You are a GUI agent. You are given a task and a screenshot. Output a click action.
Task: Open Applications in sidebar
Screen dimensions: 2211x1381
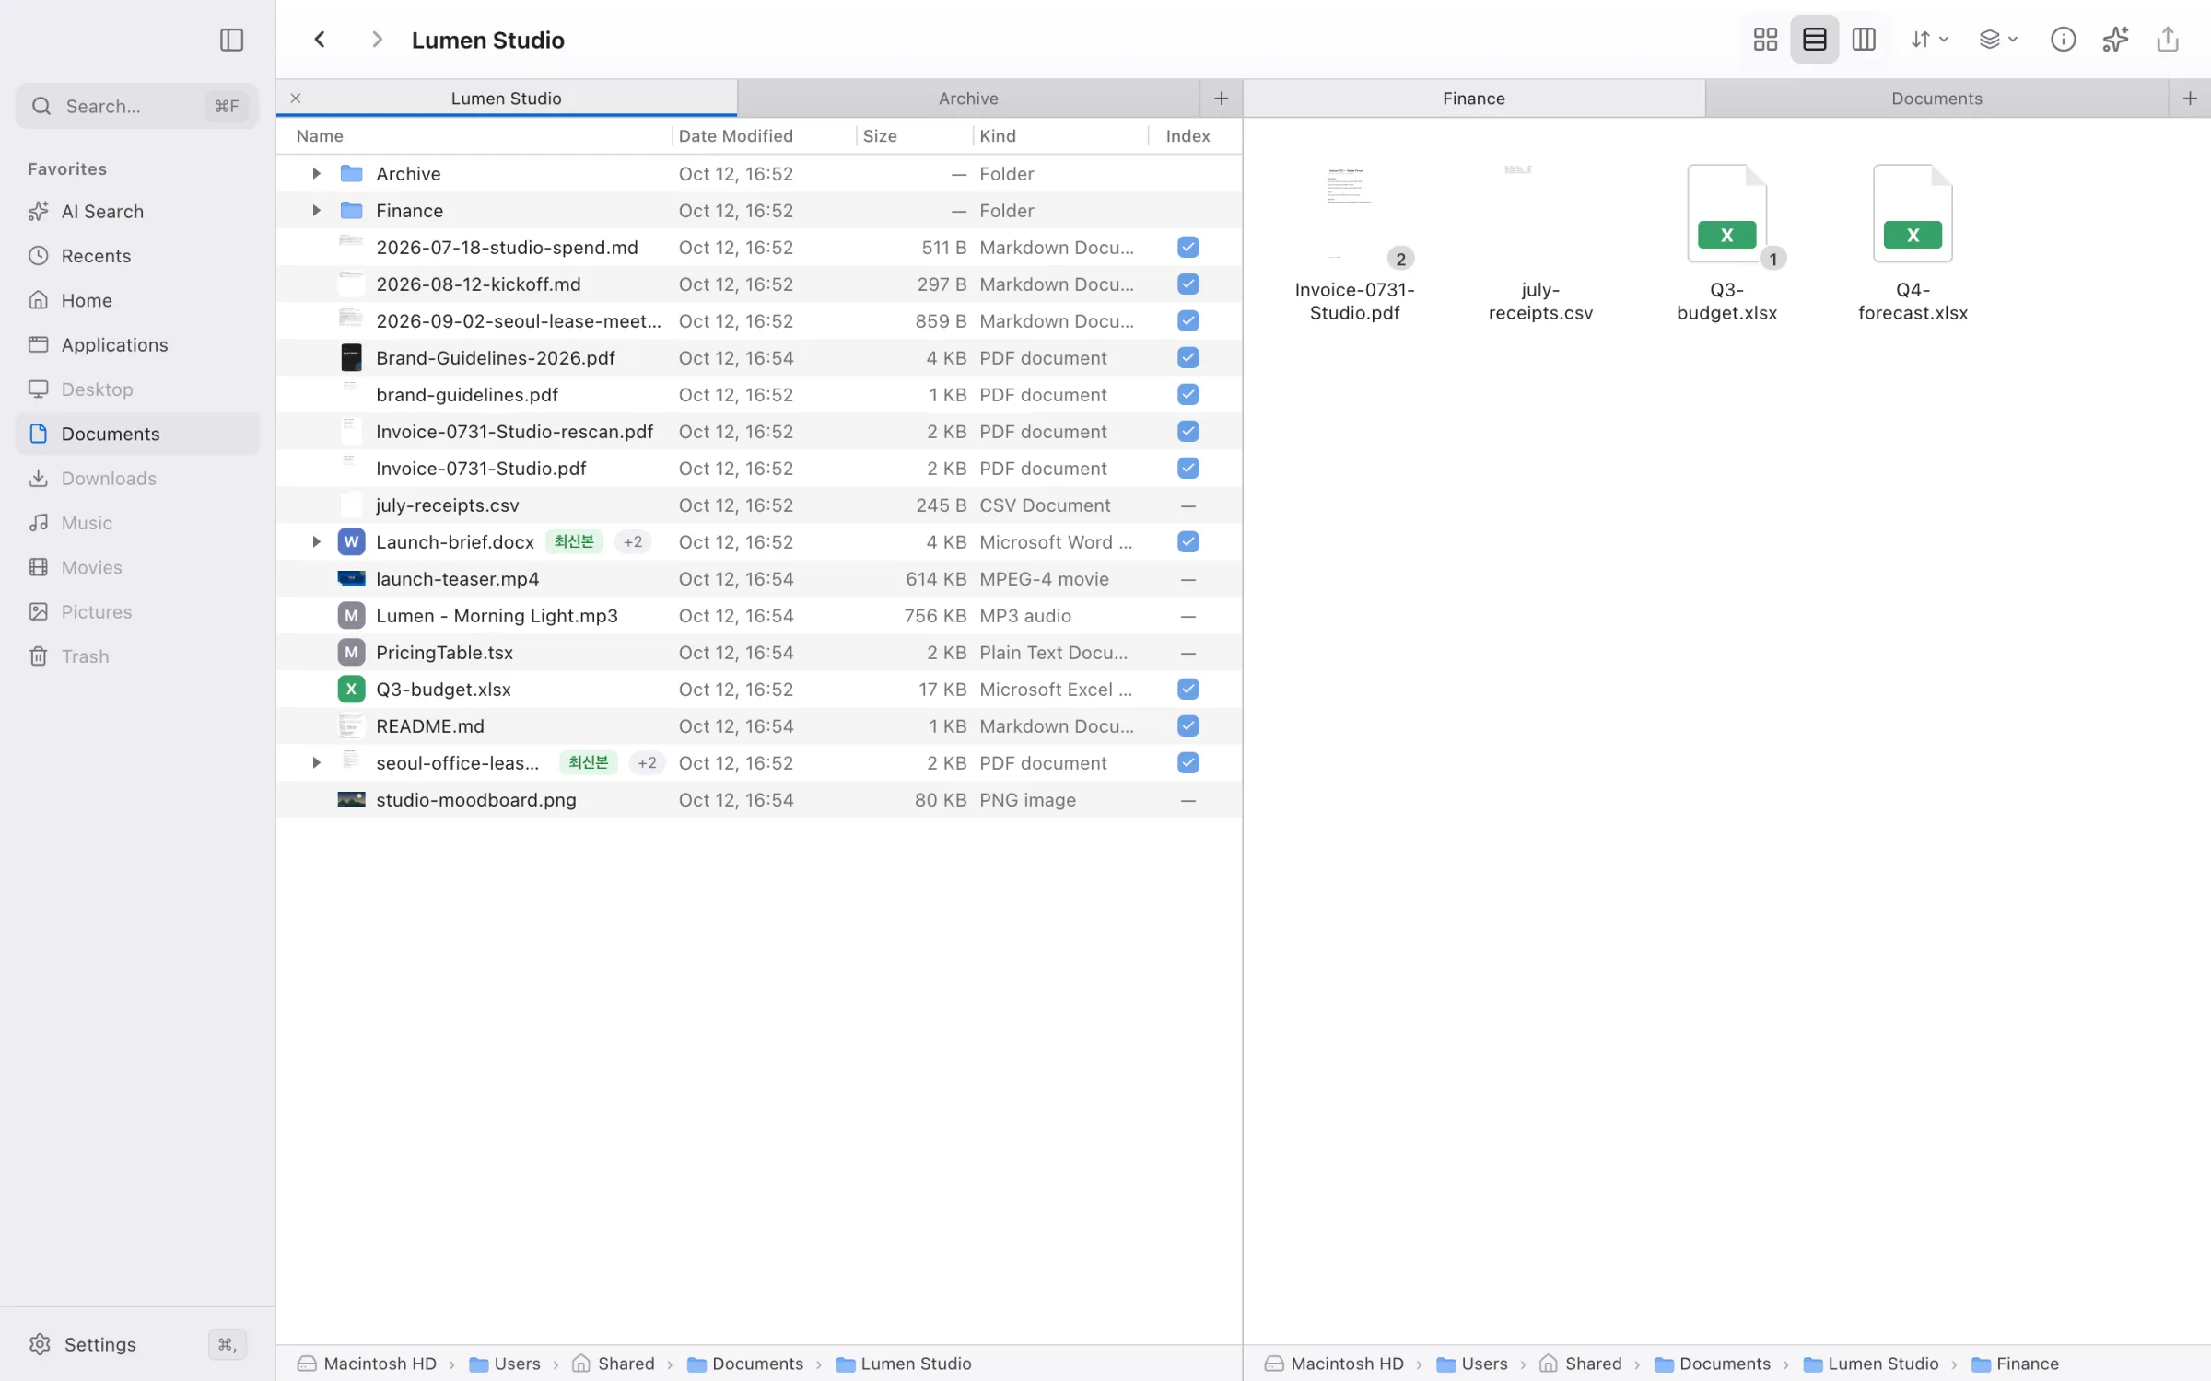coord(137,344)
